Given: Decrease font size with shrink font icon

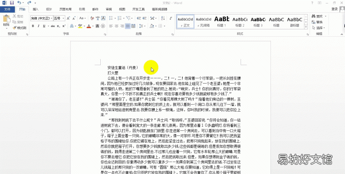Looking at the screenshot, I should pos(74,18).
